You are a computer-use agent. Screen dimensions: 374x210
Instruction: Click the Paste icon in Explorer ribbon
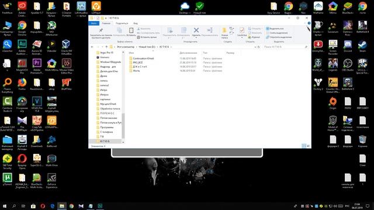coord(131,30)
